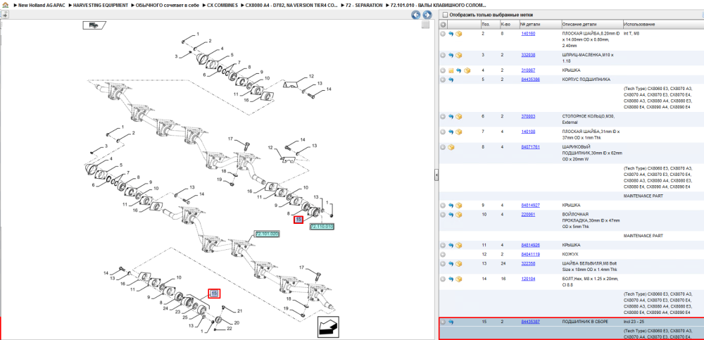Enable 'Отобразить только выбранные метки' checkbox
This screenshot has width=704, height=340.
[x=445, y=15]
